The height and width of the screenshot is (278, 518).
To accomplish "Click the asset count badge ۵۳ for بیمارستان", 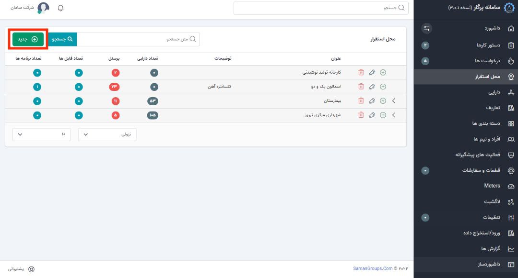I will tap(153, 101).
